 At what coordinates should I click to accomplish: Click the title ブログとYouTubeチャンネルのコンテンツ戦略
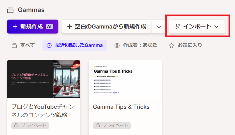pyautogui.click(x=43, y=111)
